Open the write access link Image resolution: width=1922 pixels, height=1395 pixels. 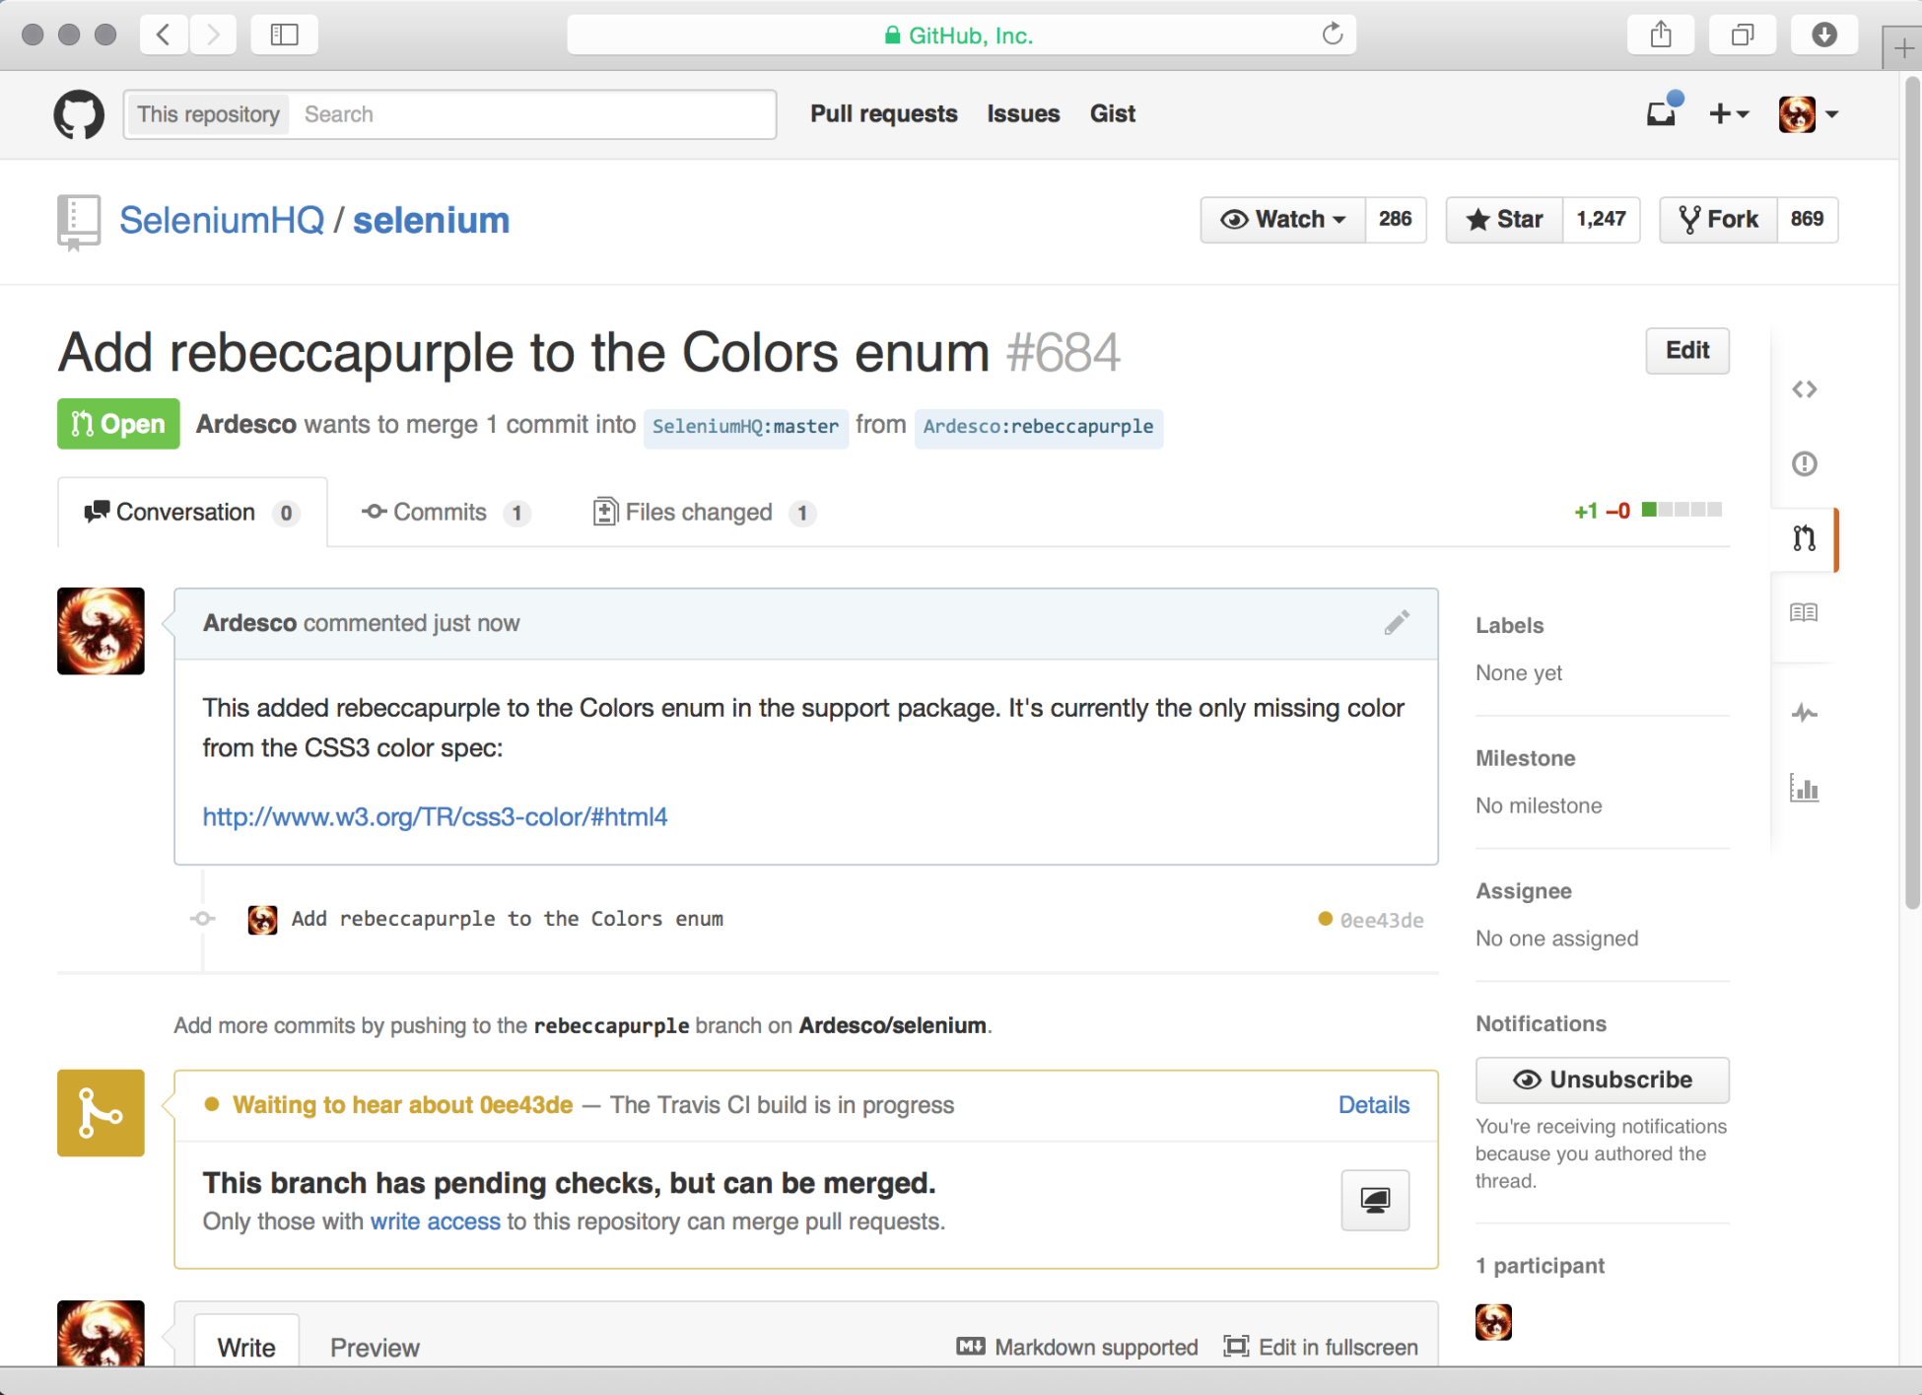436,1221
